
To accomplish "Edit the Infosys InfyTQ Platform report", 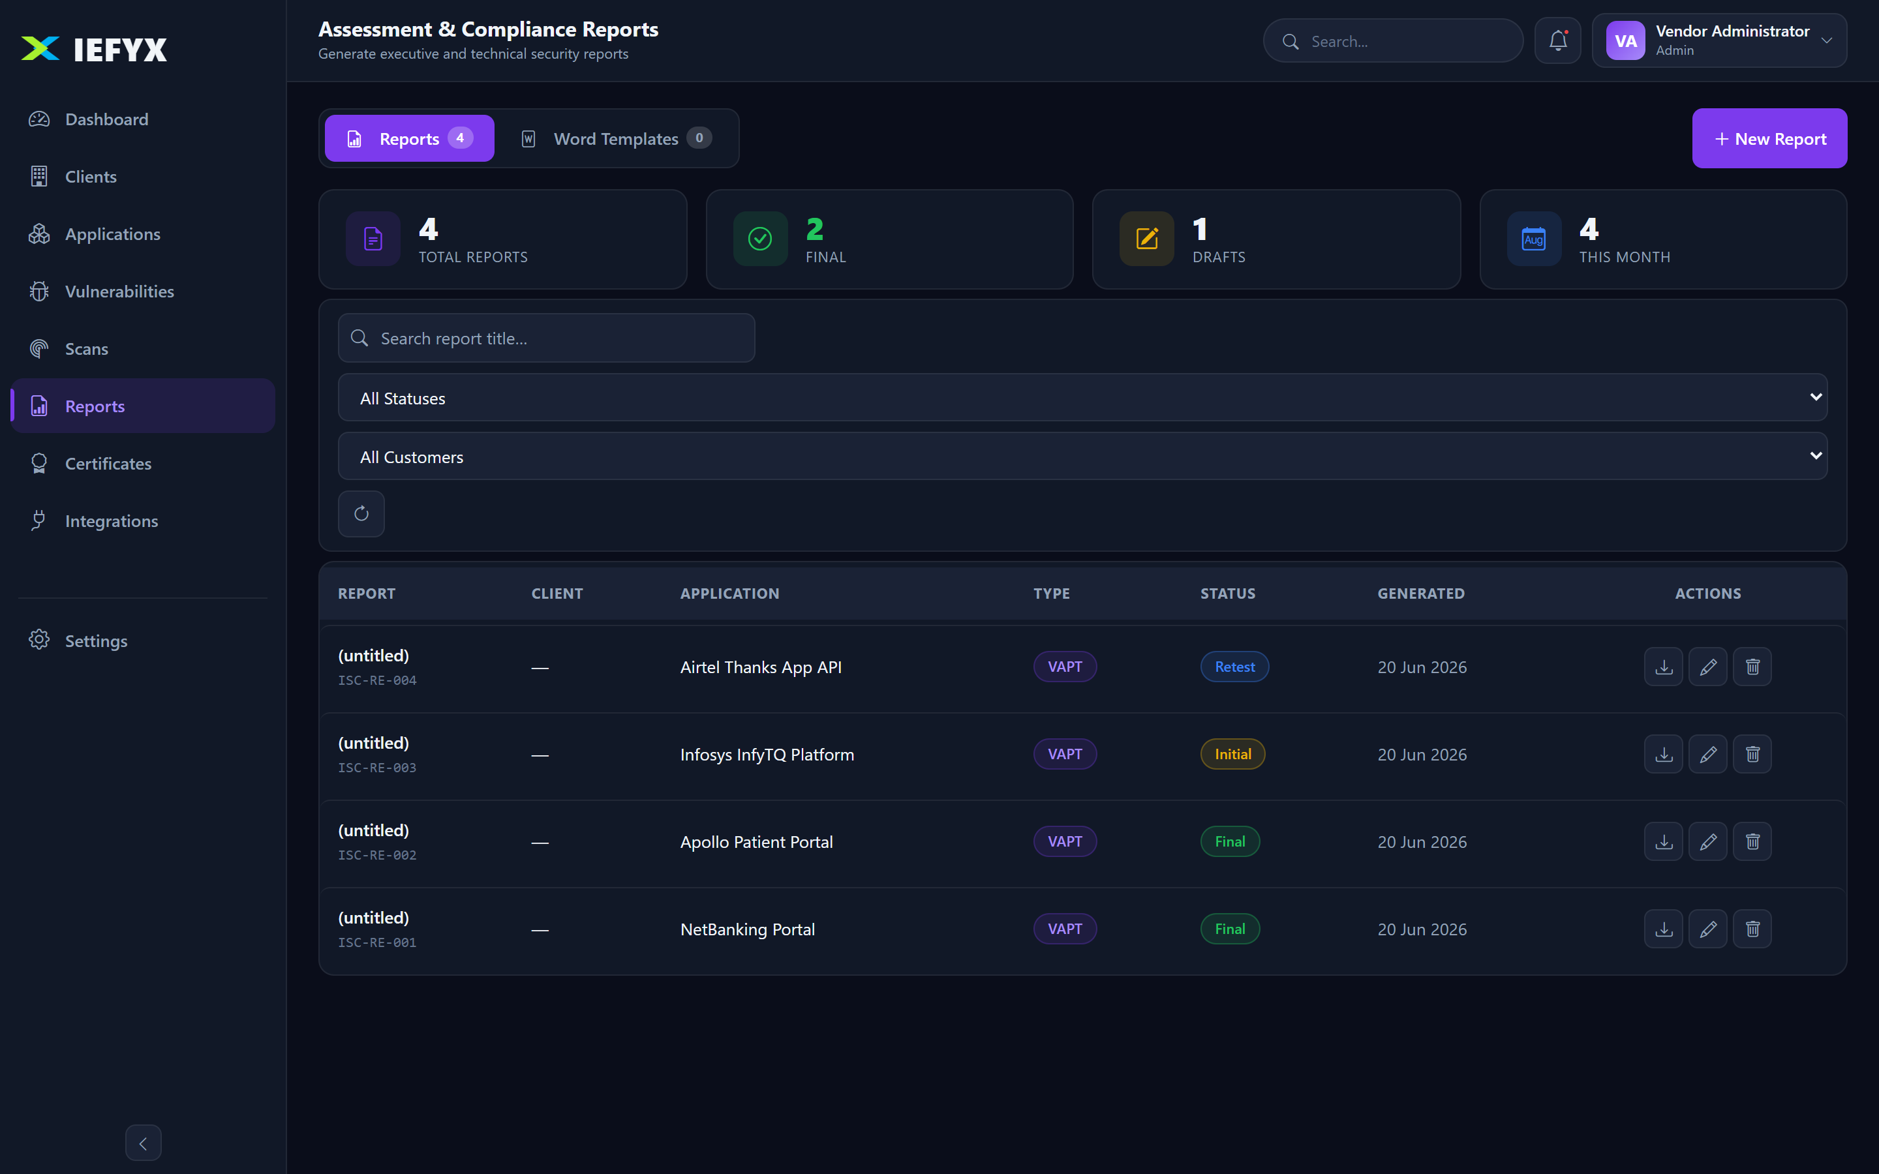I will pyautogui.click(x=1707, y=754).
